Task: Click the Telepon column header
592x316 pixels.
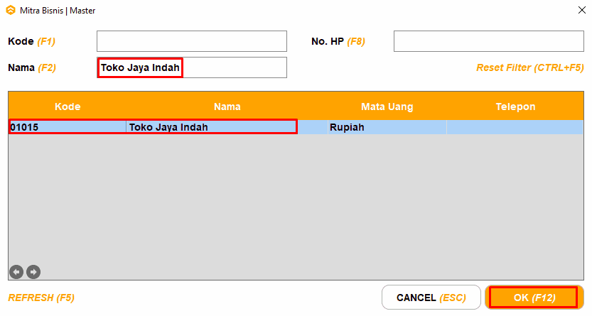Action: click(515, 107)
